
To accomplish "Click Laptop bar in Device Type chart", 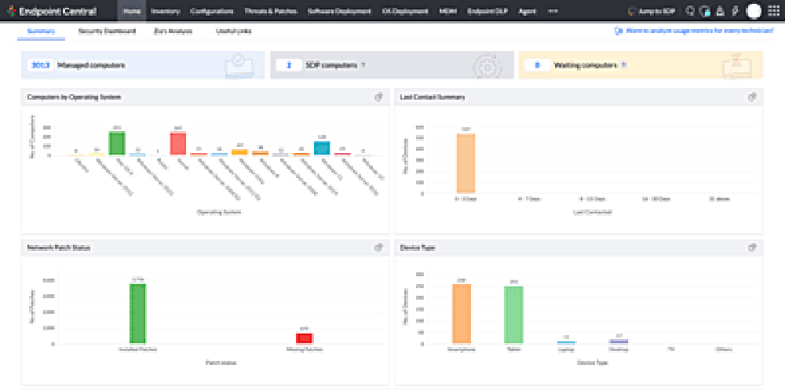I will coord(567,342).
